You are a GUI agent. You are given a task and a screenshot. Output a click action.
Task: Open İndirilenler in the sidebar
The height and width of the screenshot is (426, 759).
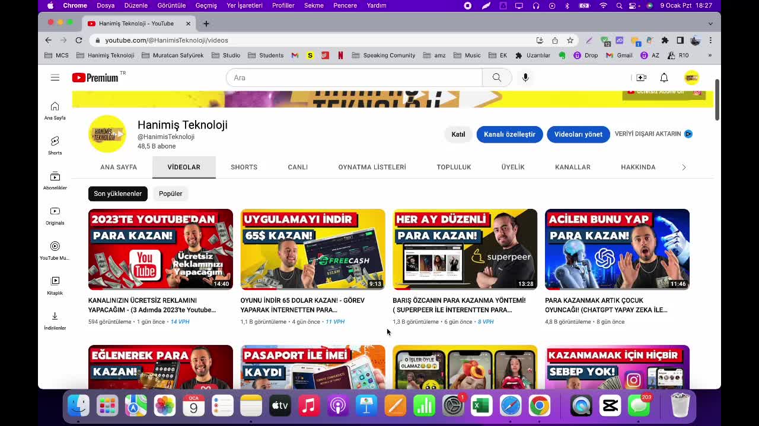pos(55,320)
